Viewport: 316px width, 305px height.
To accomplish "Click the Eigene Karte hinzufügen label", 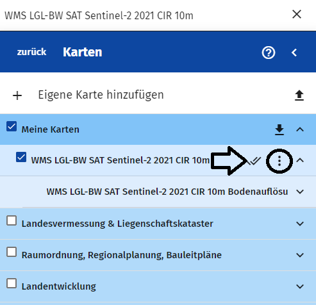I will pyautogui.click(x=101, y=95).
